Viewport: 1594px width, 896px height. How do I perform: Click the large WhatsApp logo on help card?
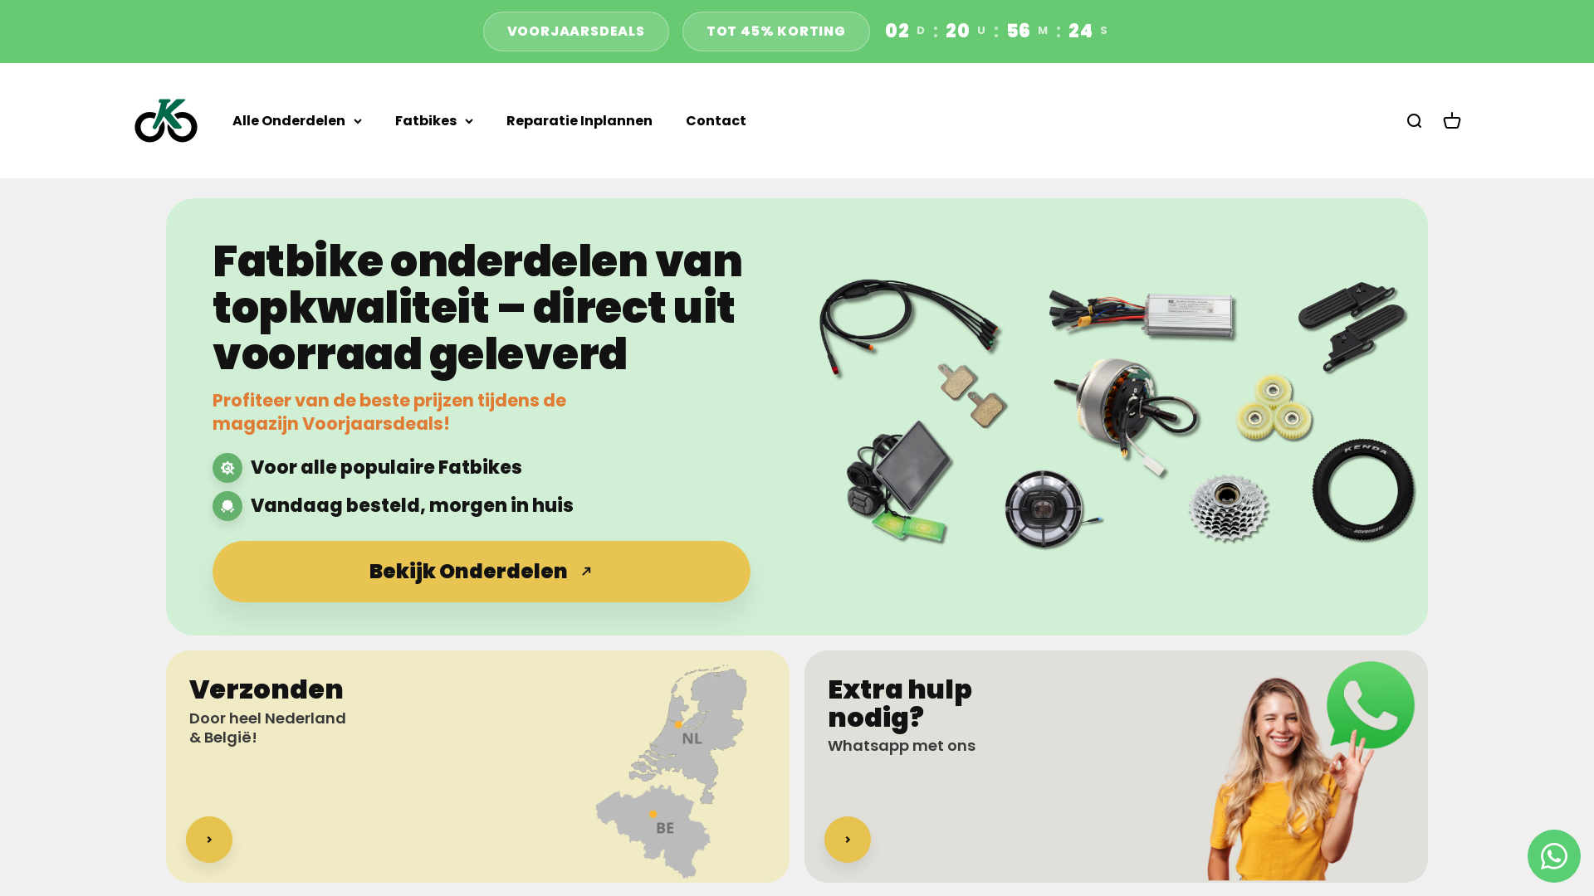point(1370,705)
